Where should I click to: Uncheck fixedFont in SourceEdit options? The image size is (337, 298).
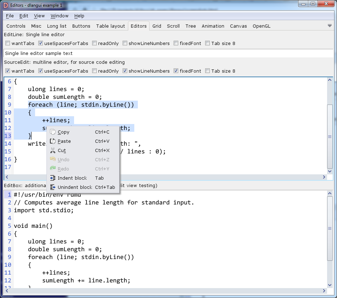pos(176,71)
